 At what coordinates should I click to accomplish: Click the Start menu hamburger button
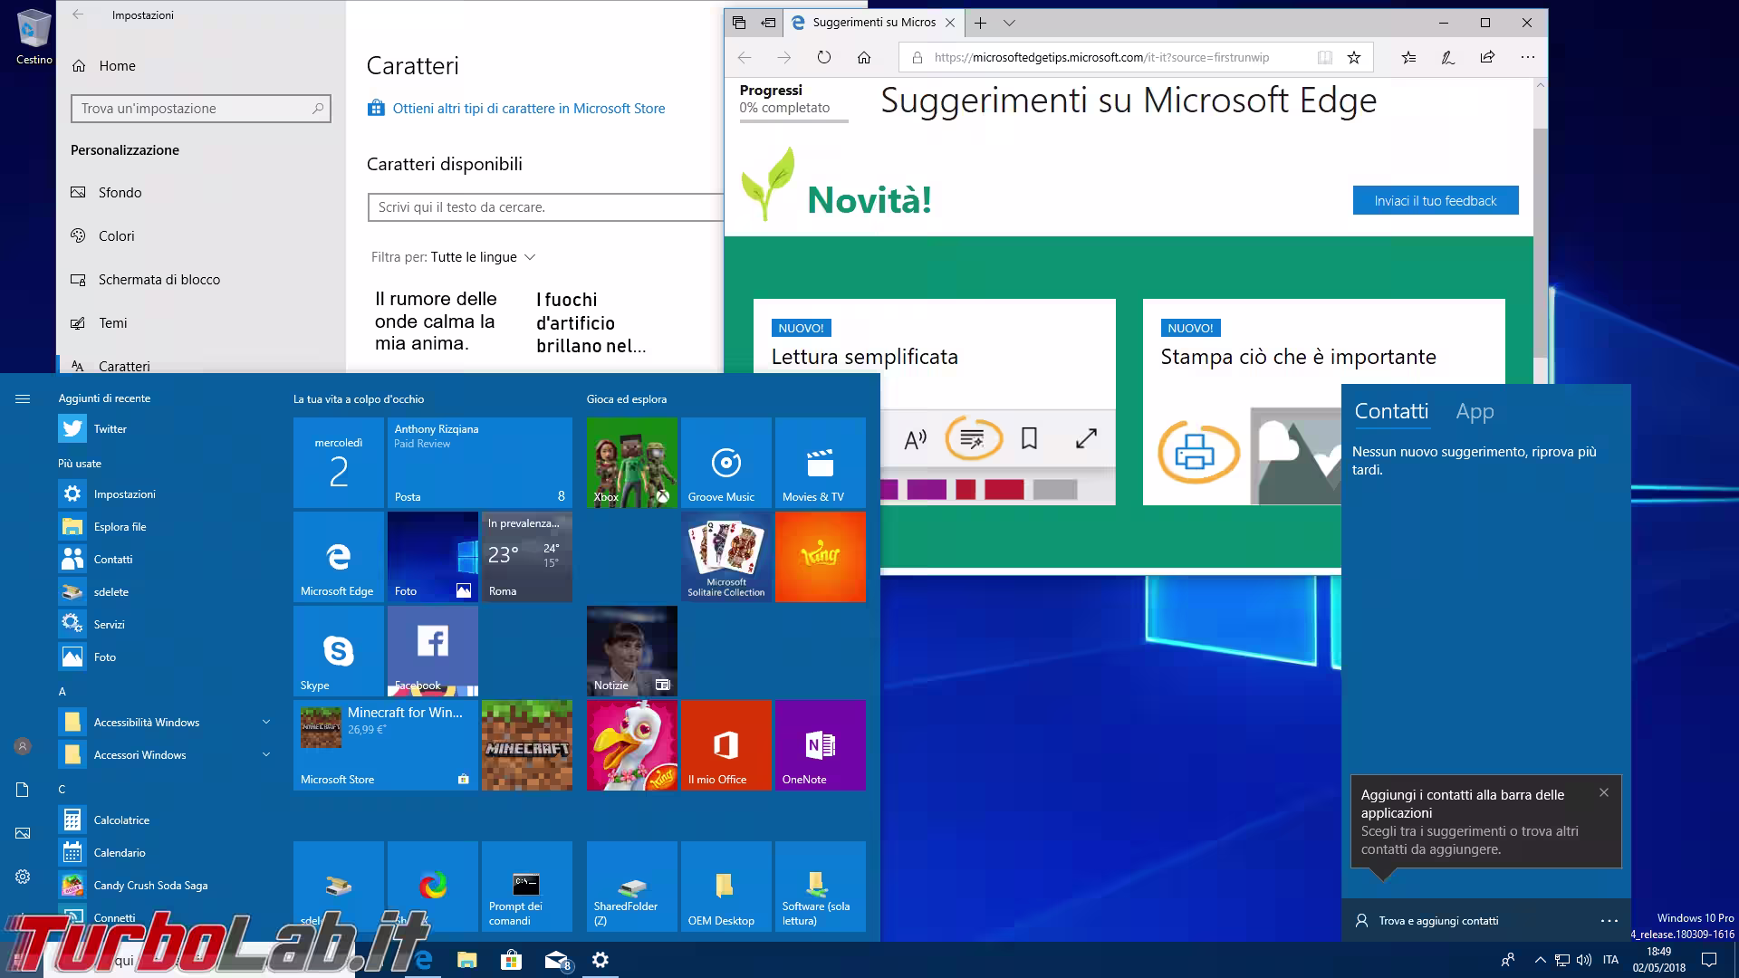(x=23, y=398)
